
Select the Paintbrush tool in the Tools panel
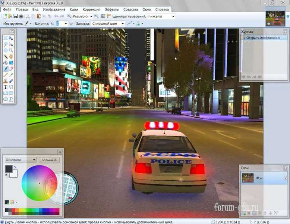(6, 69)
